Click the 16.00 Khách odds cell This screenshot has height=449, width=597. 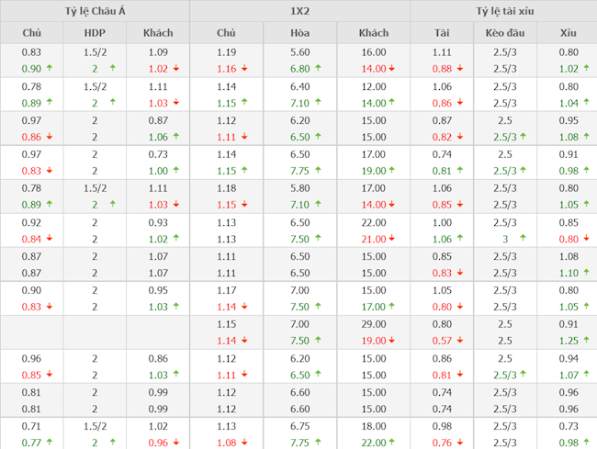click(x=373, y=53)
